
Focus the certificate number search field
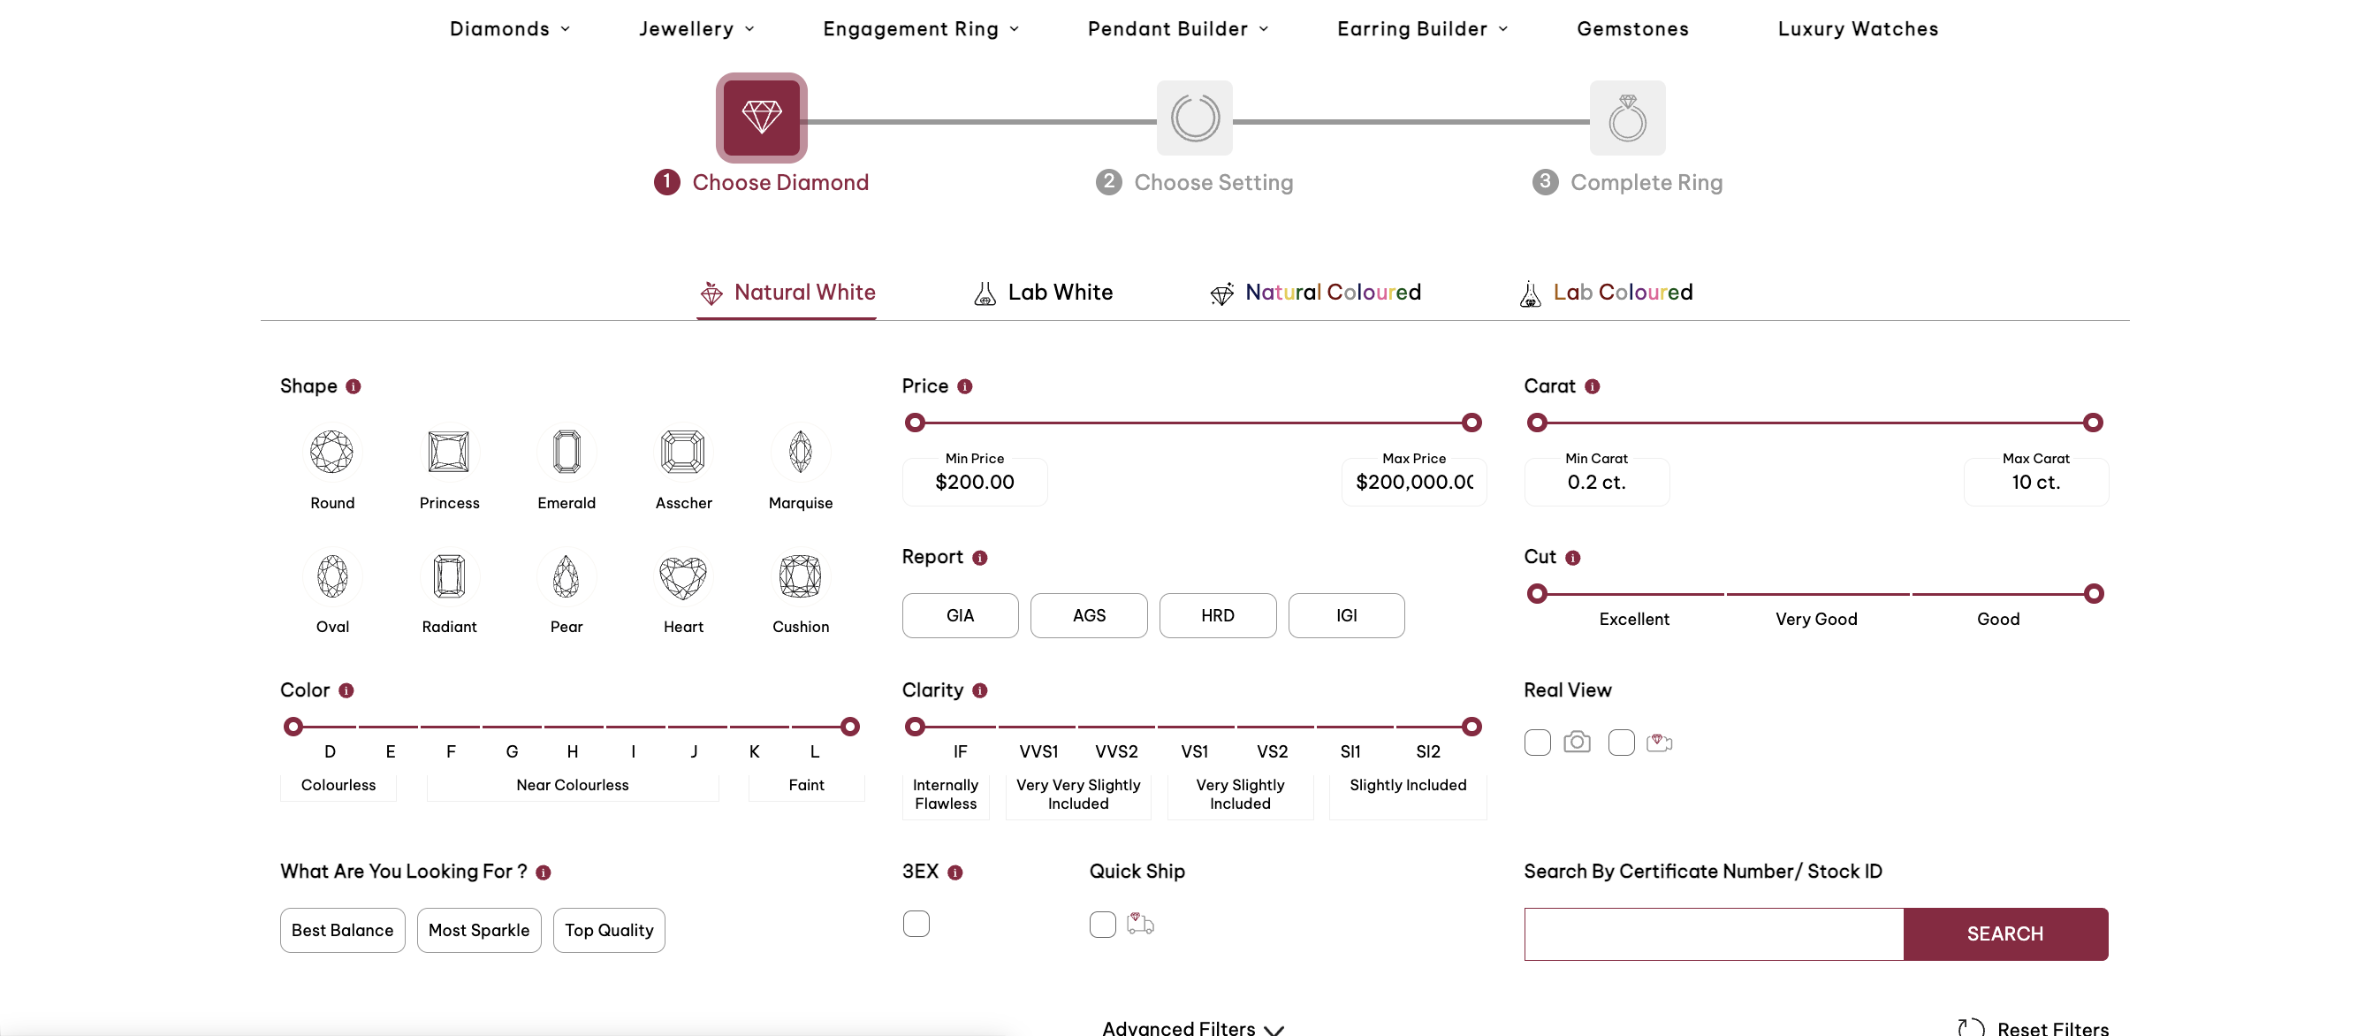[1713, 934]
